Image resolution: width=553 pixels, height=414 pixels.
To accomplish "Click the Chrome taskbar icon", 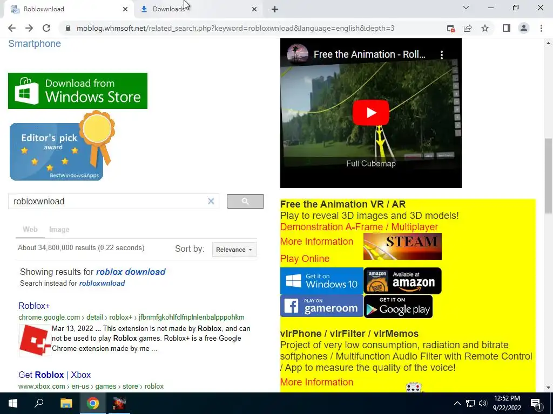I will 93,403.
